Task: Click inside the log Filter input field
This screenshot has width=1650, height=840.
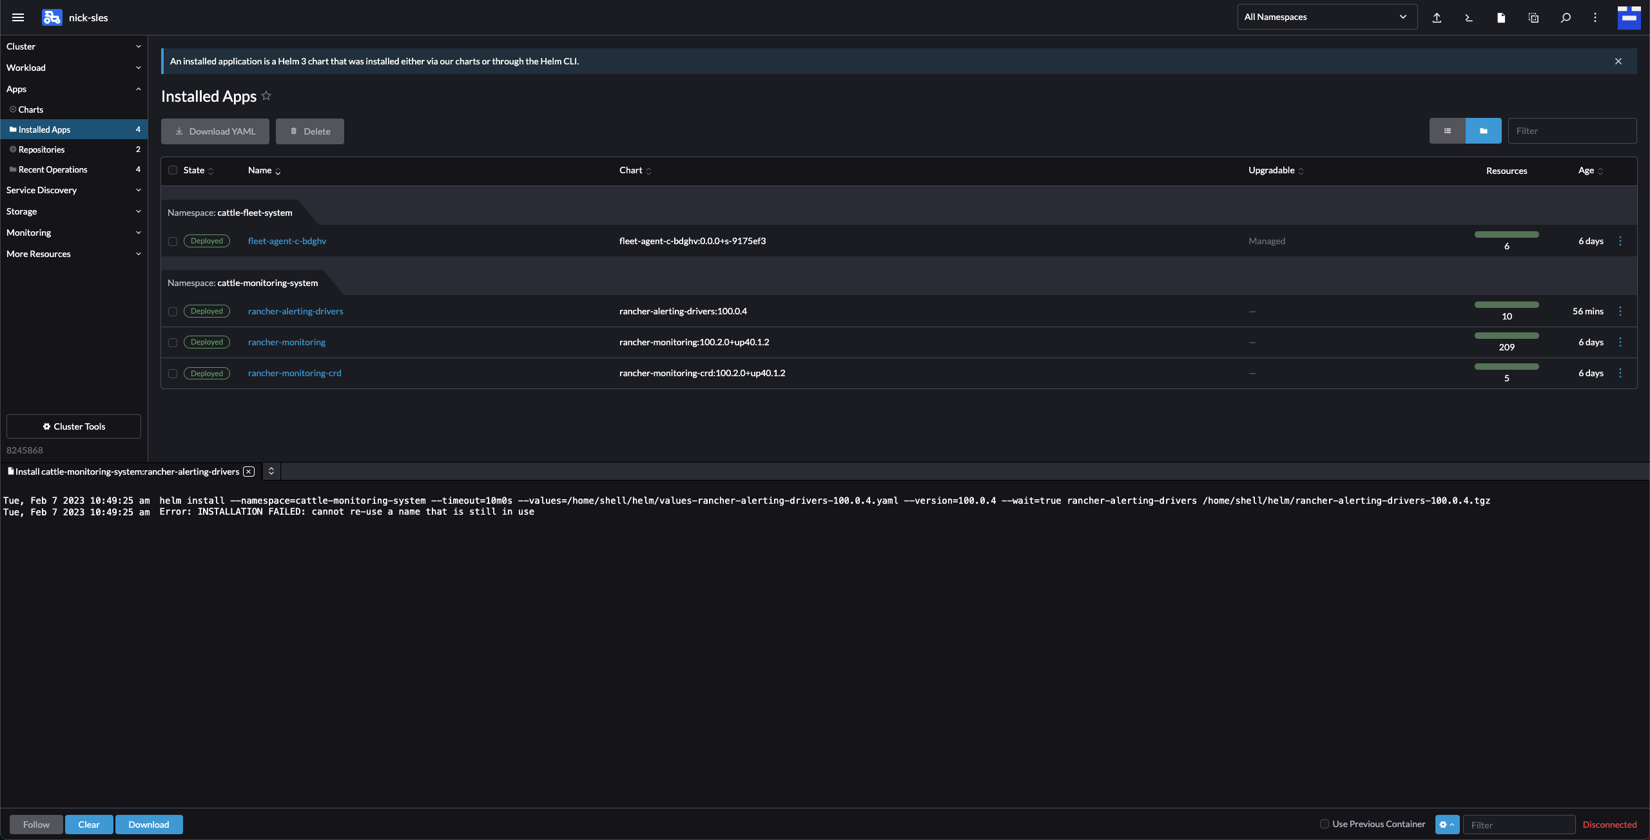Action: pyautogui.click(x=1519, y=825)
